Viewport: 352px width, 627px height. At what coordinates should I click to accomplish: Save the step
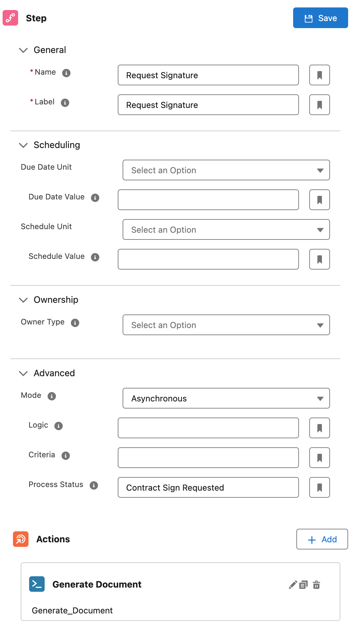(321, 18)
